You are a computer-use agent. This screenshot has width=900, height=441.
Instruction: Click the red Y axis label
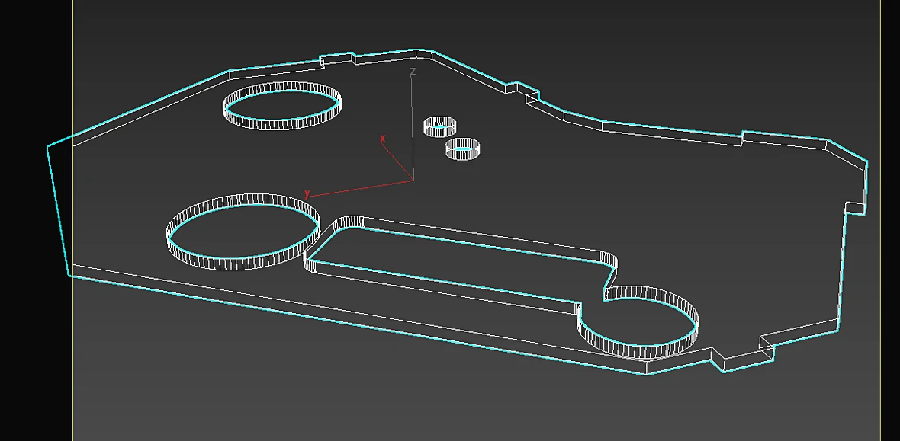[x=307, y=193]
